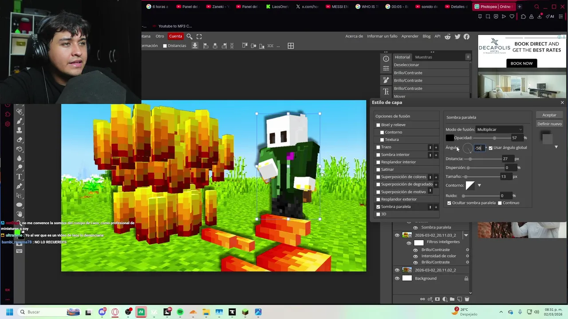Reorder Sombra interior using its up-down arrows

click(x=430, y=155)
